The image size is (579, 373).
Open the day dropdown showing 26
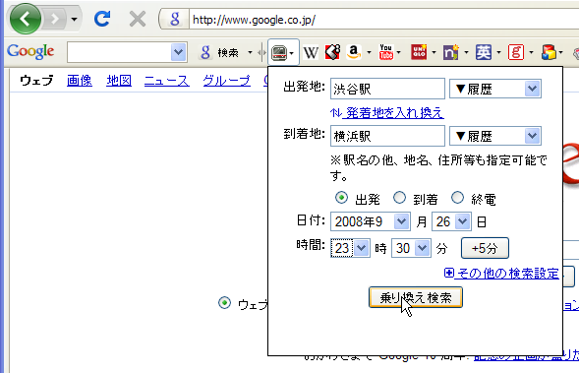pos(451,221)
